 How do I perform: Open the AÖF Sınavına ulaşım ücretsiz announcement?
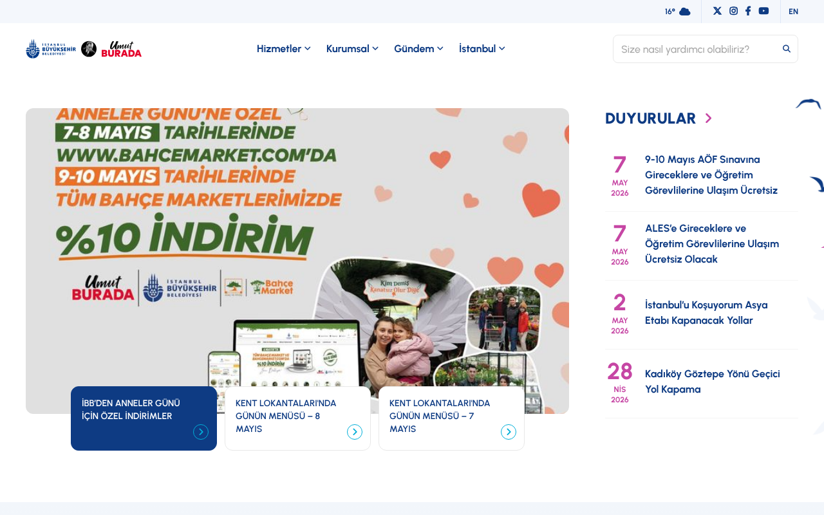click(711, 175)
